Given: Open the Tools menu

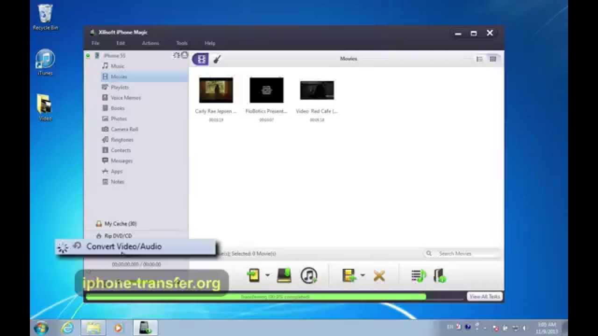Looking at the screenshot, I should tap(182, 43).
